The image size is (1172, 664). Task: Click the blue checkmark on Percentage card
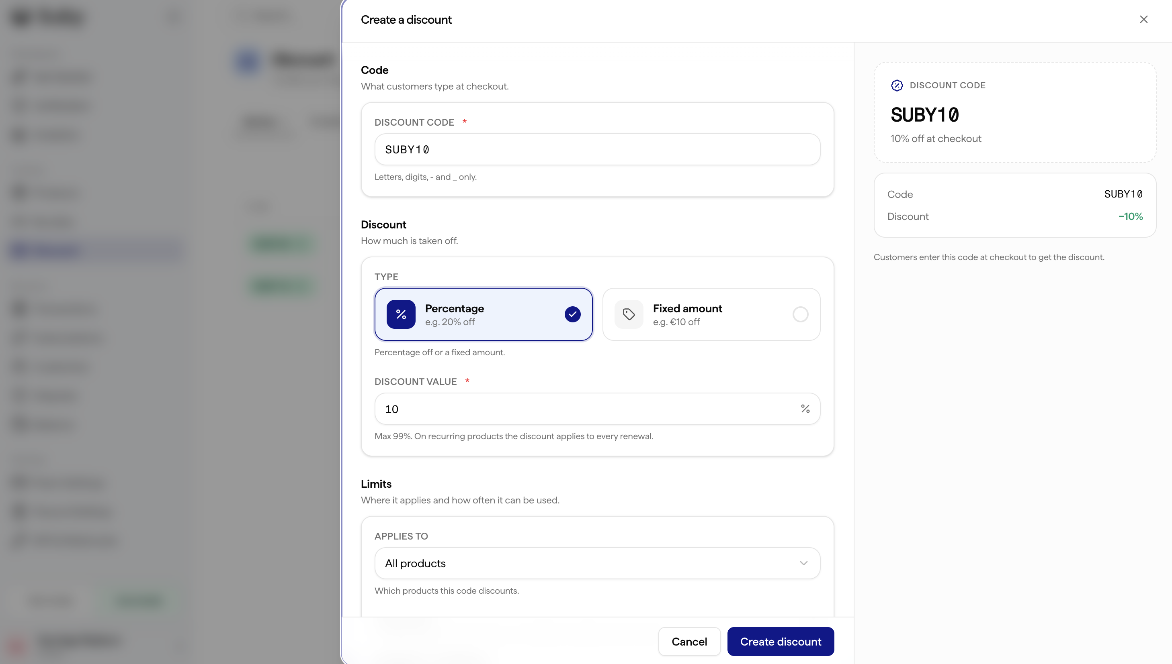click(572, 314)
